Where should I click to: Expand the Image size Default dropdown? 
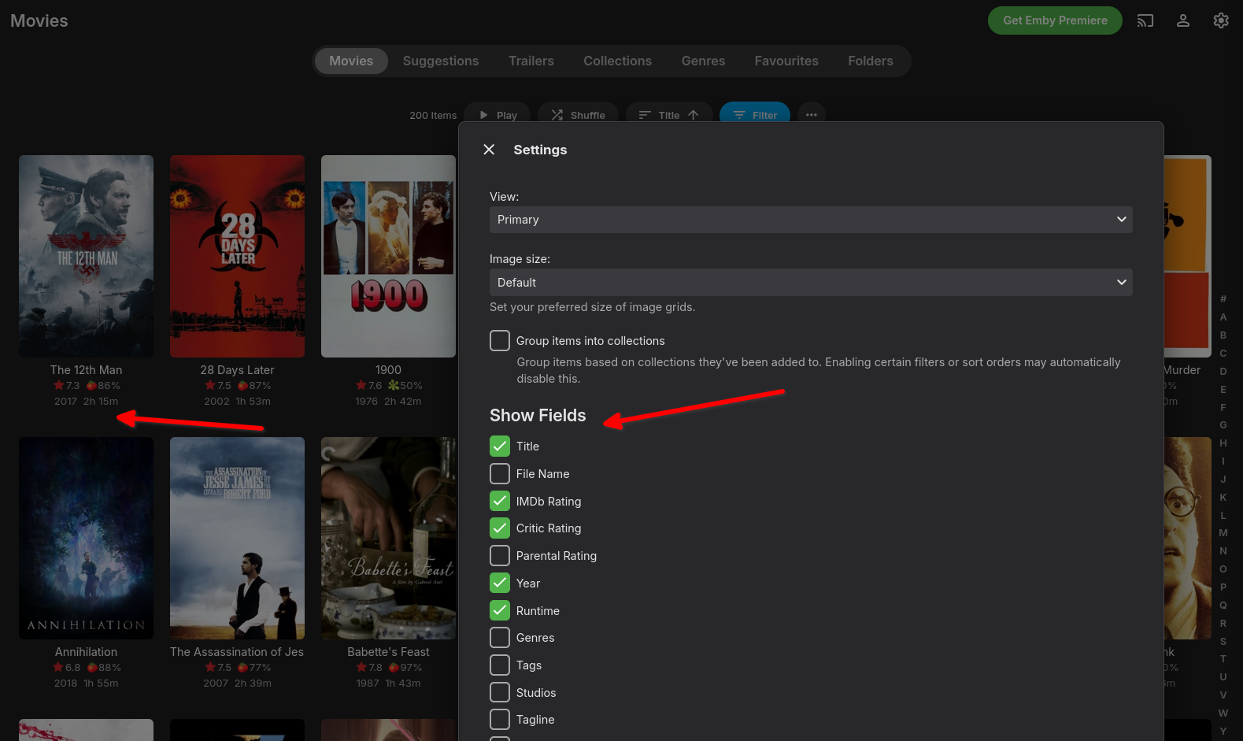[x=811, y=283]
